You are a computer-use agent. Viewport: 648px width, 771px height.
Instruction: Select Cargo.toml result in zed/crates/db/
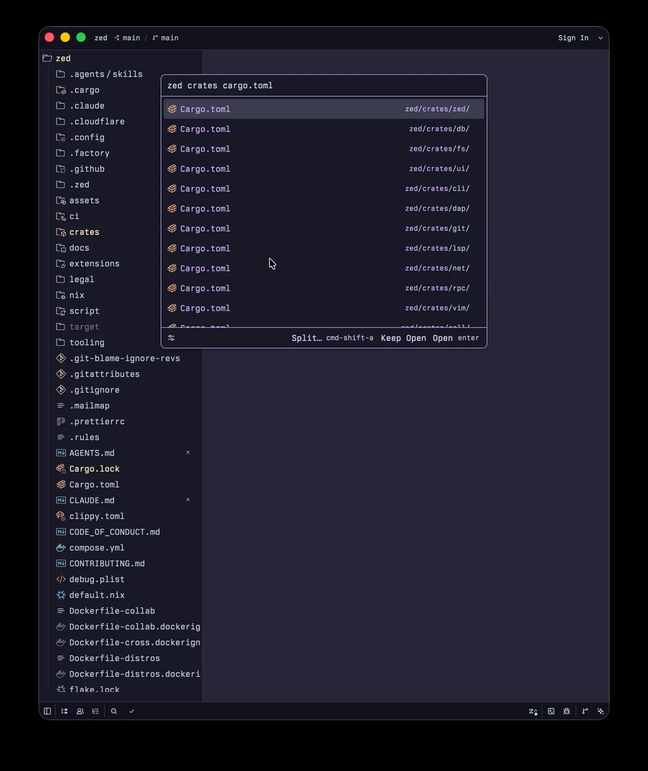pyautogui.click(x=324, y=129)
